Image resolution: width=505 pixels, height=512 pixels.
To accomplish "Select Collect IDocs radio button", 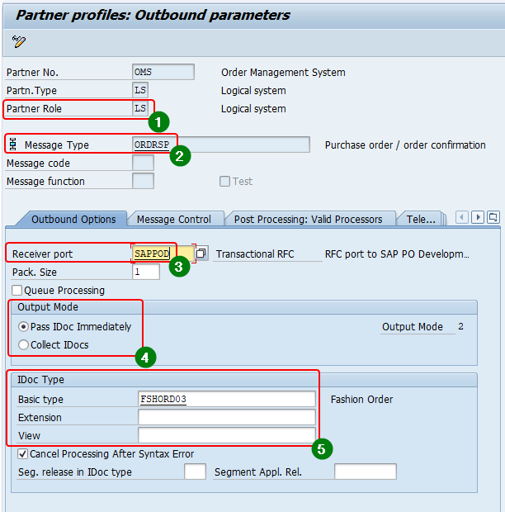I will (23, 345).
